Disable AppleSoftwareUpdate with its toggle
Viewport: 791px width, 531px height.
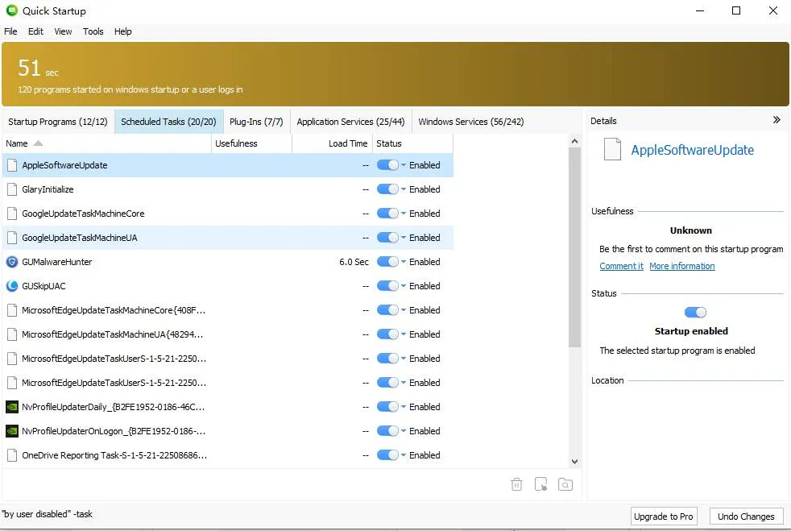click(x=387, y=165)
